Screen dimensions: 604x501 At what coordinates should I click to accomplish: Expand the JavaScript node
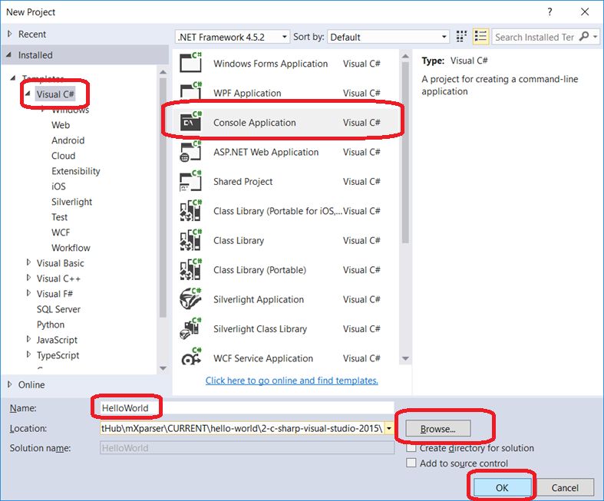[x=28, y=339]
